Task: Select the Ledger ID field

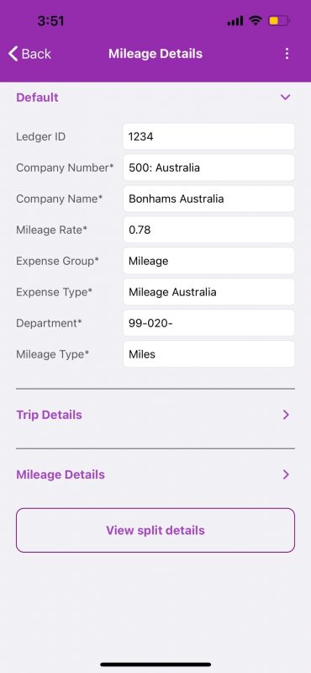Action: pos(208,136)
